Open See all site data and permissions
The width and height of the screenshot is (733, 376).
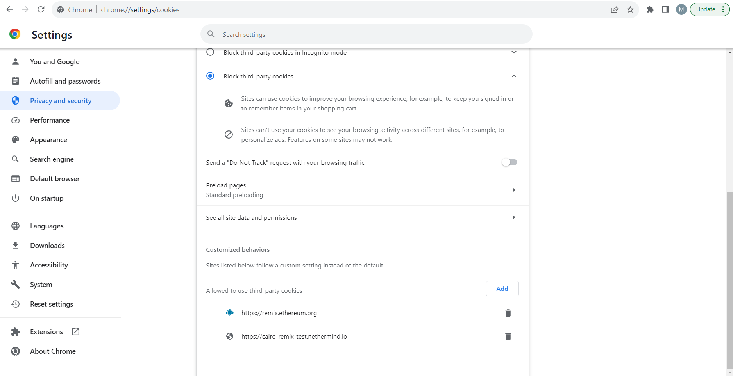pyautogui.click(x=362, y=217)
